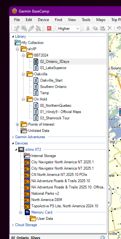Select the 03_Shamrock Tour list

click(55, 118)
